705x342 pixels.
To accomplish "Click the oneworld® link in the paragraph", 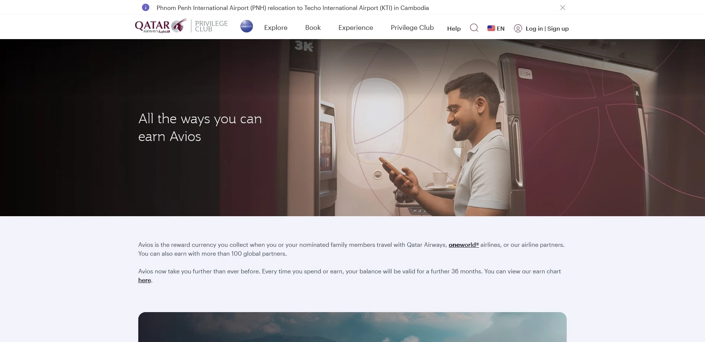I will [x=463, y=245].
